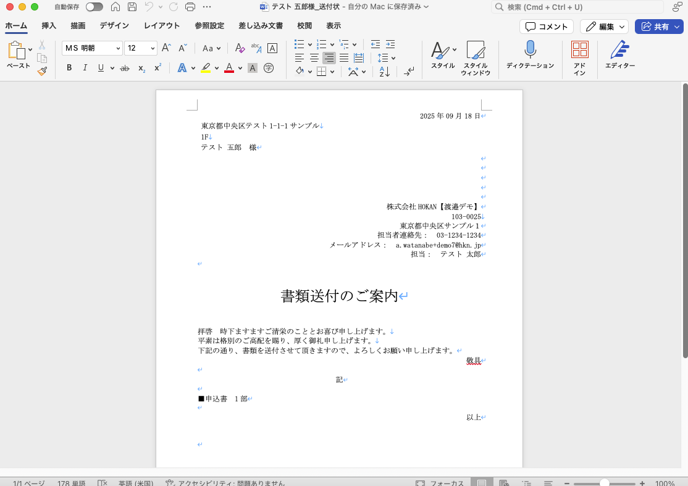The width and height of the screenshot is (688, 486).
Task: Click the save floppy disk icon
Action: pos(132,7)
